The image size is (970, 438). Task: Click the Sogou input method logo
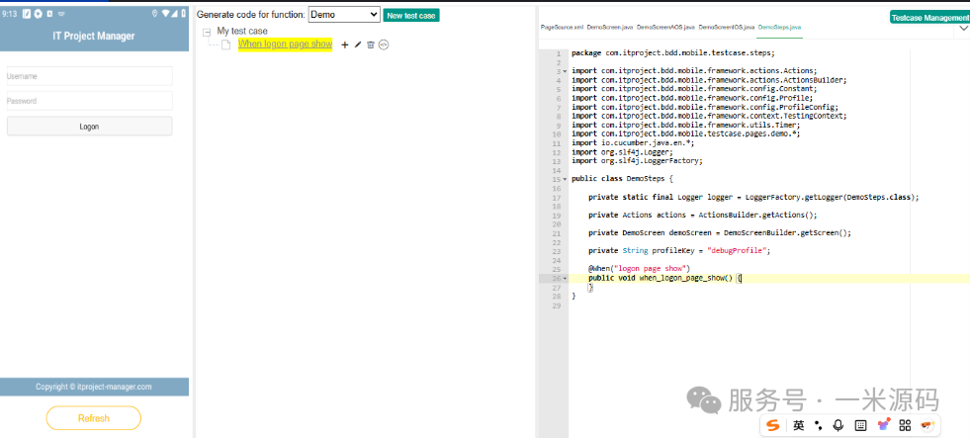click(x=772, y=425)
